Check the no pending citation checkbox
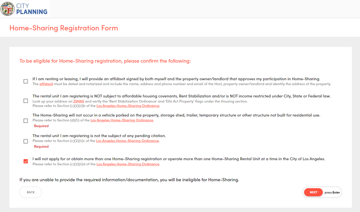 26,141
